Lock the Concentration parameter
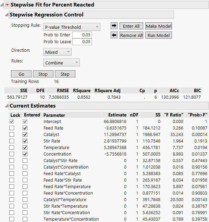Viewport: 209px width, 222px height. [12, 154]
